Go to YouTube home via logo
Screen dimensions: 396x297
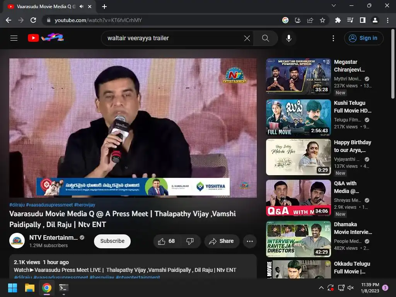[46, 38]
